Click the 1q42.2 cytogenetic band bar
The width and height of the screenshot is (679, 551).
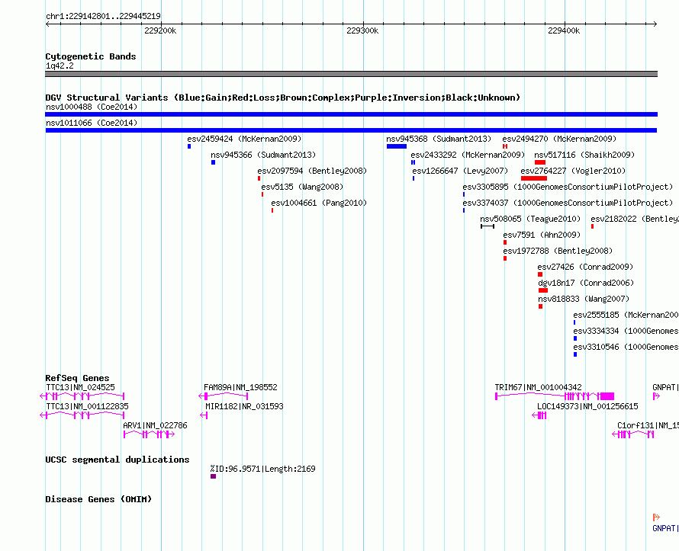351,74
